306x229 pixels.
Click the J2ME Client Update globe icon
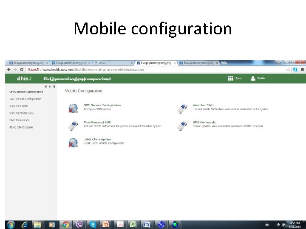pyautogui.click(x=73, y=142)
